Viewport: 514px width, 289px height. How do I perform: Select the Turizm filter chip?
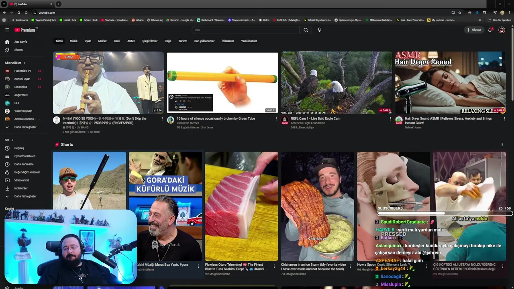click(183, 41)
